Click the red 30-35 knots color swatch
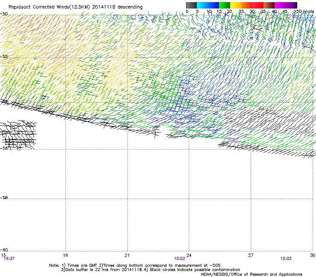The width and height of the screenshot is (316, 277). 258,5
